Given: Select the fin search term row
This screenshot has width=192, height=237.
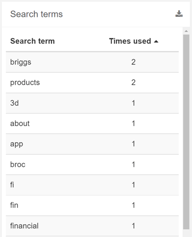Looking at the screenshot, I should point(92,205).
